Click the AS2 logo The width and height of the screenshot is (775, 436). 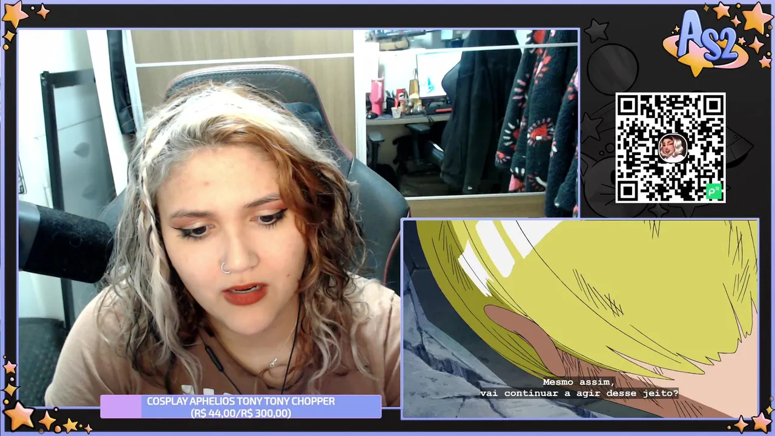pyautogui.click(x=708, y=41)
